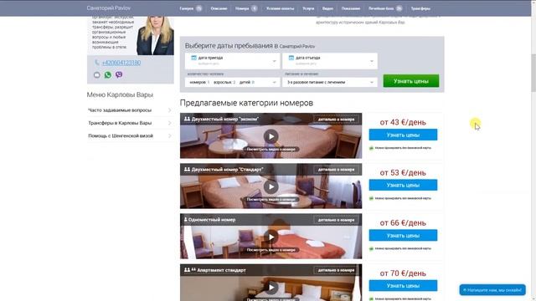Image resolution: width=536 pixels, height=301 pixels.
Task: Open Показания in top navigation
Action: click(x=351, y=8)
